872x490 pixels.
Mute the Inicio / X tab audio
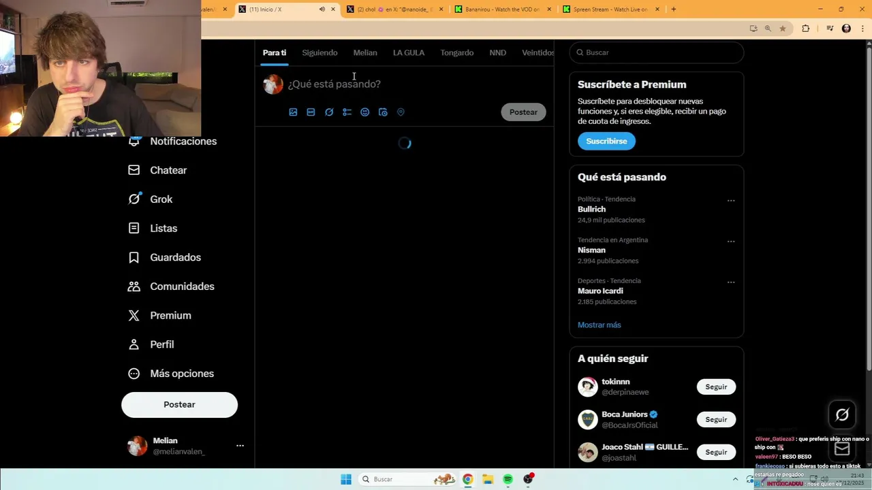322,9
